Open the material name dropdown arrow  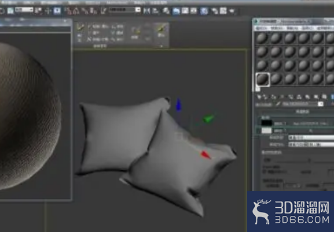321,104
